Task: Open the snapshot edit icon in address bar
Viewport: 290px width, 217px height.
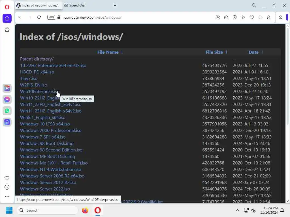Action: click(x=218, y=17)
